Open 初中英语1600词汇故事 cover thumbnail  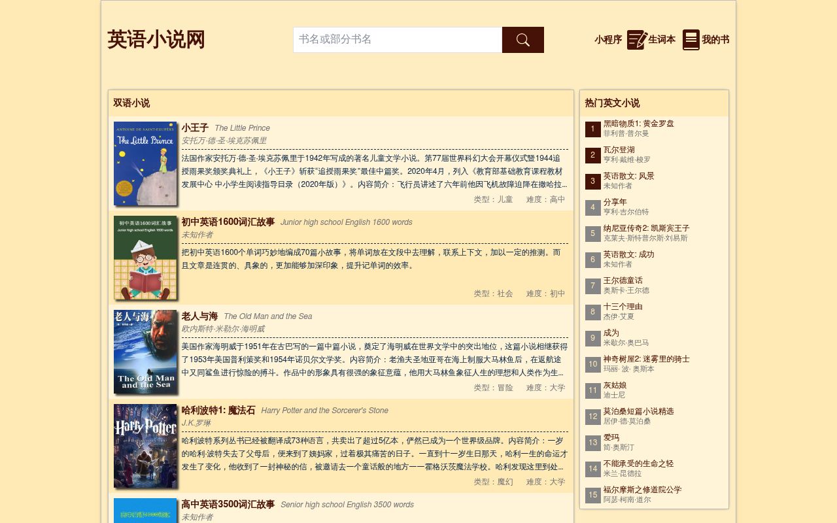click(x=145, y=258)
